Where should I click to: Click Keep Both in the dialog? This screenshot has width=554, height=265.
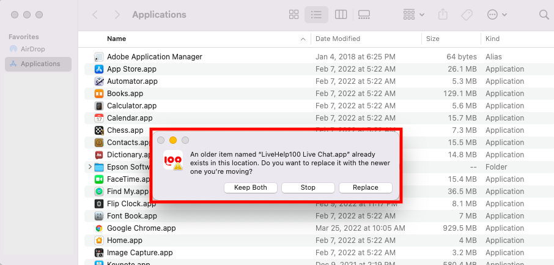(251, 187)
